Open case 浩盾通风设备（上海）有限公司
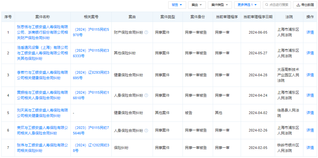Viewport: 318px width, 158px height. coord(42,53)
